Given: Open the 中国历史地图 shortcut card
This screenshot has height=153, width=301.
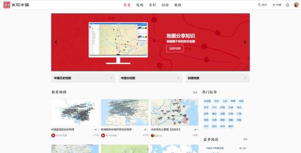Looking at the screenshot, I should (84, 78).
